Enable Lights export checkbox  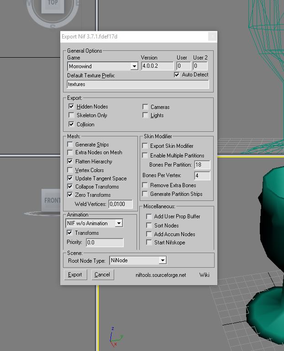pyautogui.click(x=145, y=115)
